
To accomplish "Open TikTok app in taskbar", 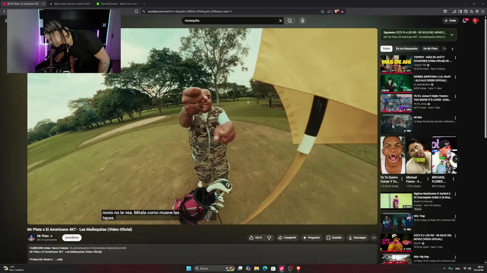I will coord(282,268).
